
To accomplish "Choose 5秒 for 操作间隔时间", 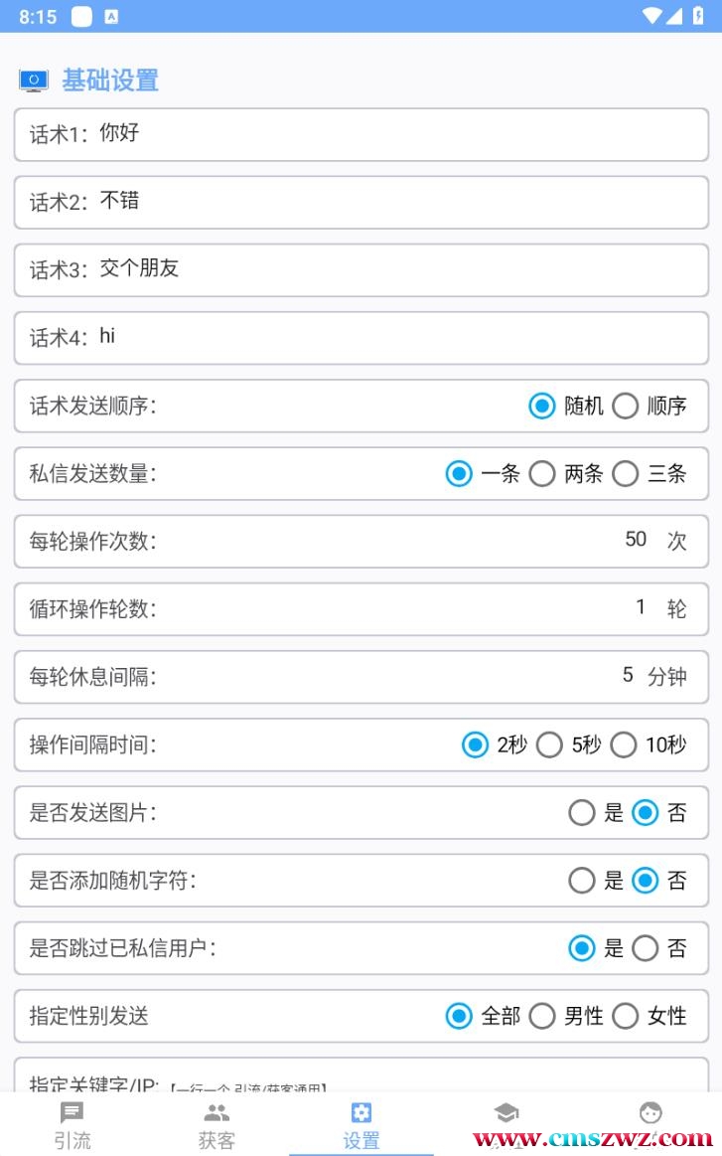I will [x=550, y=744].
